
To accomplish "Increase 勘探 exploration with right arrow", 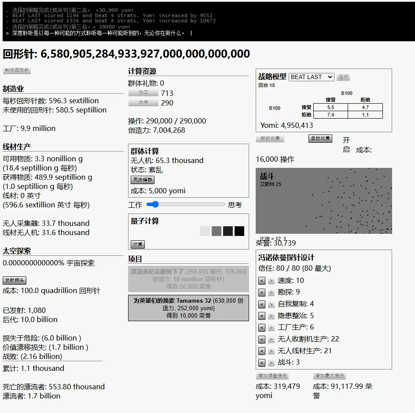I will 271,292.
